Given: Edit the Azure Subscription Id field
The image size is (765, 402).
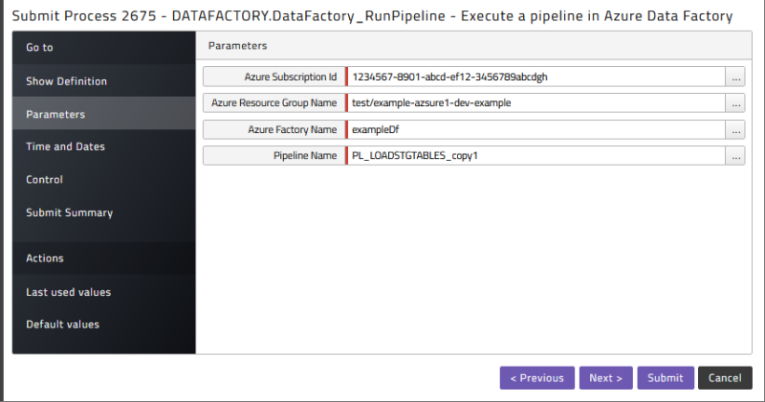Looking at the screenshot, I should coord(535,77).
